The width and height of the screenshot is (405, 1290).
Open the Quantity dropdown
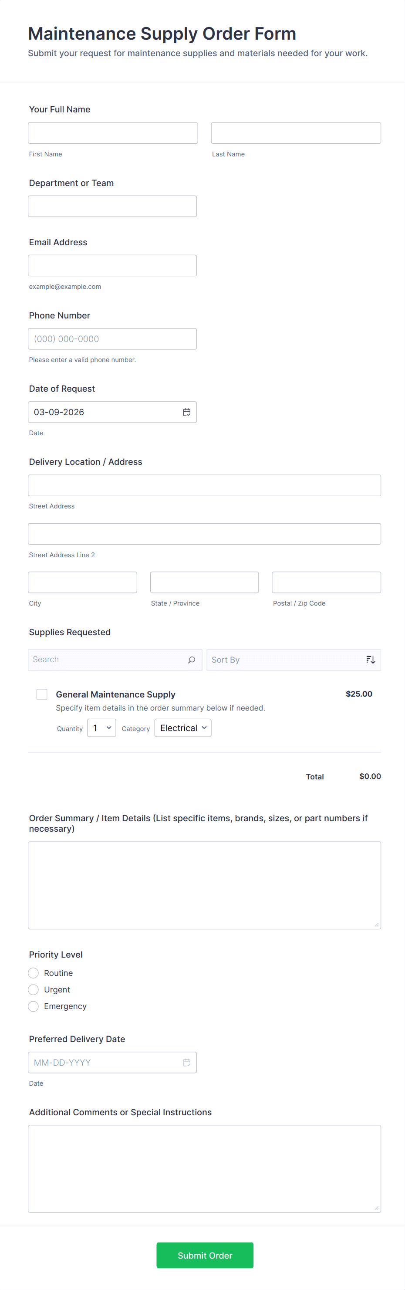(x=101, y=728)
